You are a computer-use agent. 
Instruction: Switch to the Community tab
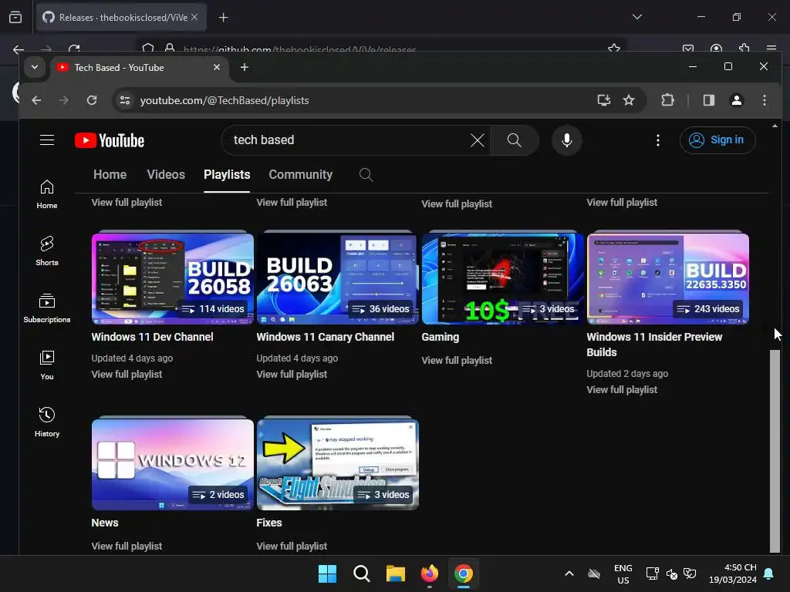[x=300, y=175]
